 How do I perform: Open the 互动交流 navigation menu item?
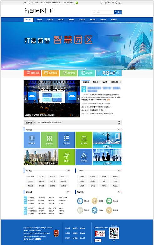point(82,20)
